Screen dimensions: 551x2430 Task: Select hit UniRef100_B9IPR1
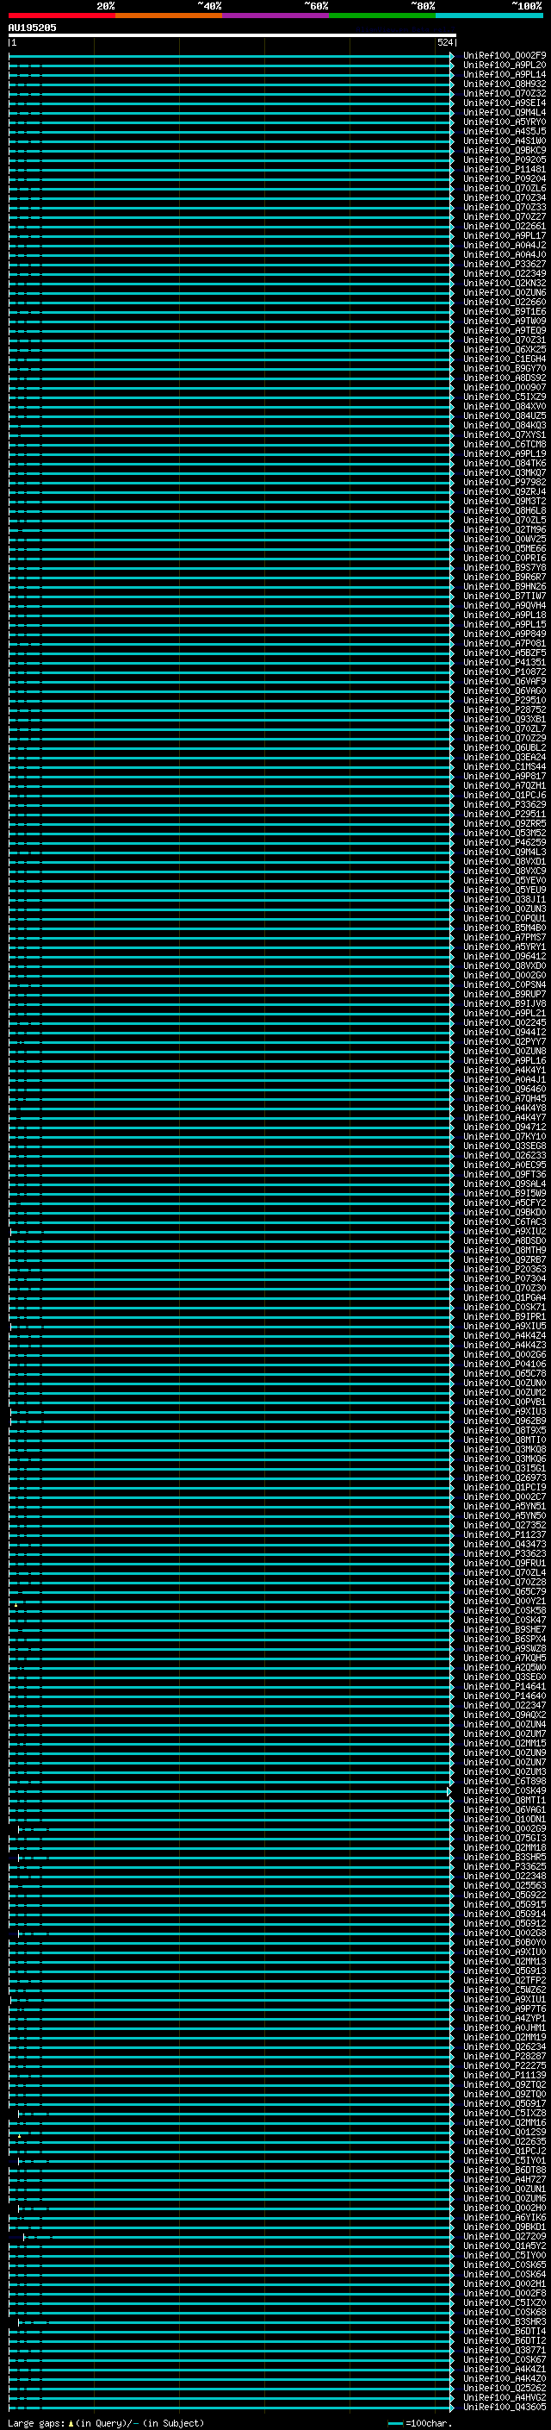pos(504,1316)
